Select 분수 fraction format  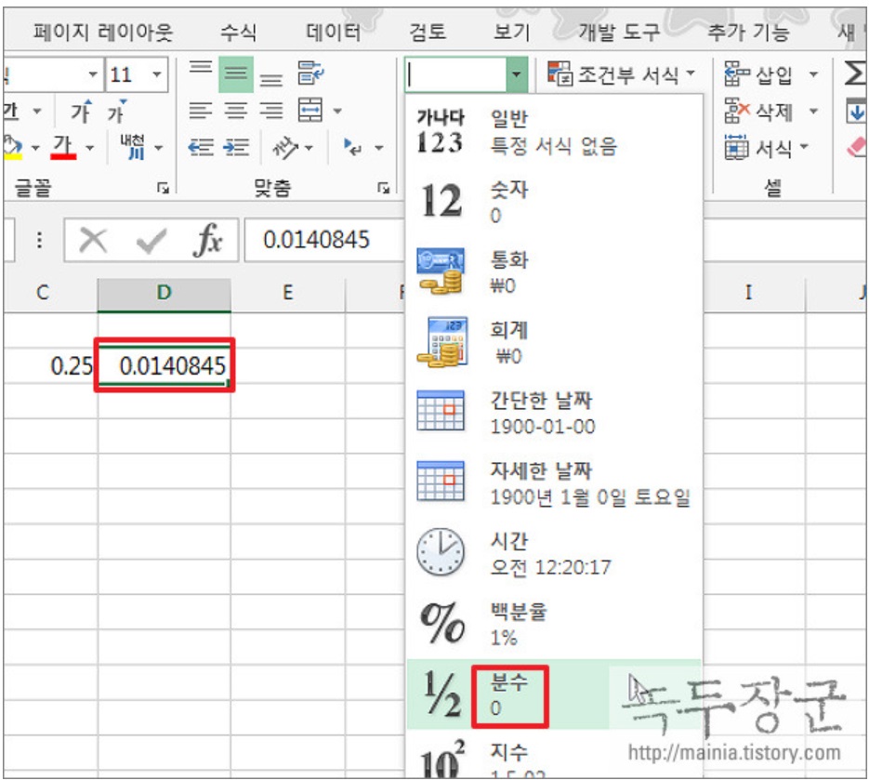coord(554,694)
